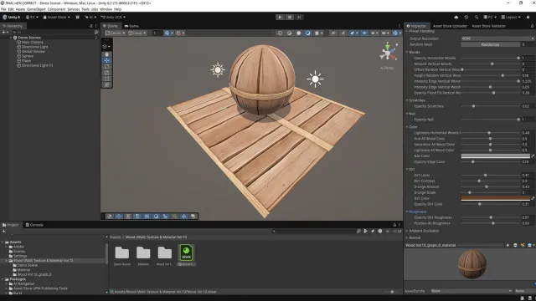This screenshot has height=301, width=536.
Task: Click the Project panel add plus button
Action: 4,232
